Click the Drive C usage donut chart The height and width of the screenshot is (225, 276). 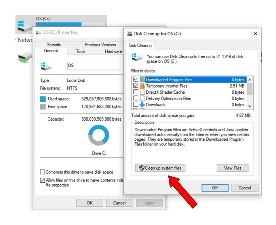click(99, 135)
